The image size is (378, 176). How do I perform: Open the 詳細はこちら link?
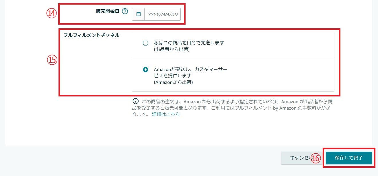tap(166, 114)
